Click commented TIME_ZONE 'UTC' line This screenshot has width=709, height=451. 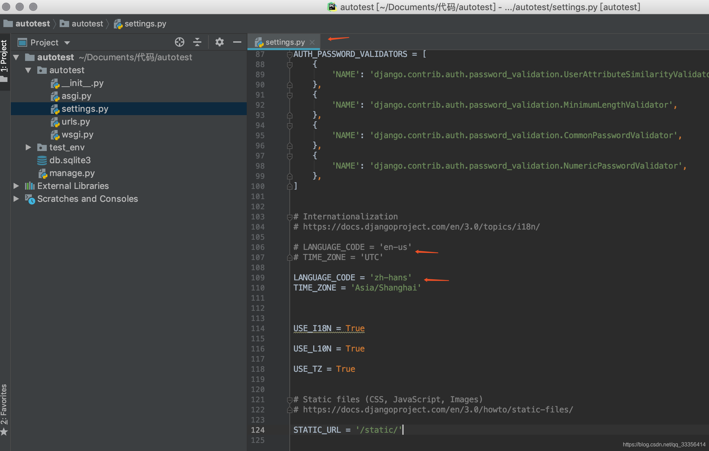pos(338,257)
